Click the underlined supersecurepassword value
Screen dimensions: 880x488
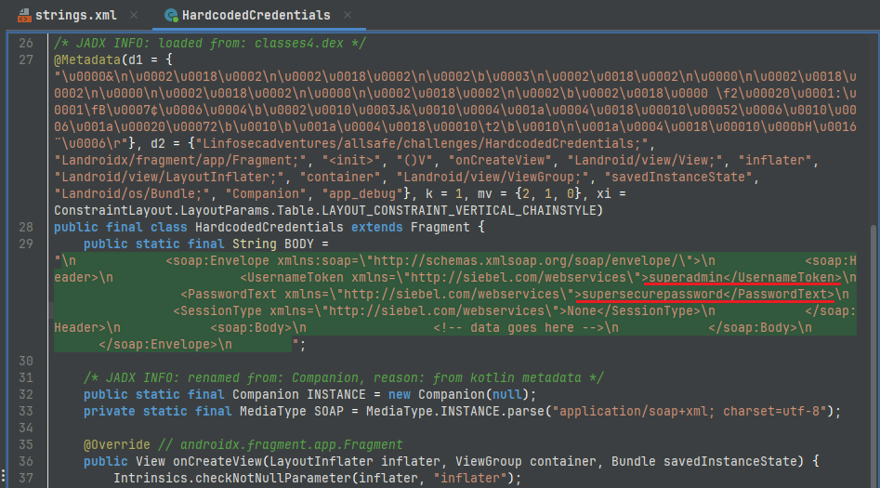(652, 295)
